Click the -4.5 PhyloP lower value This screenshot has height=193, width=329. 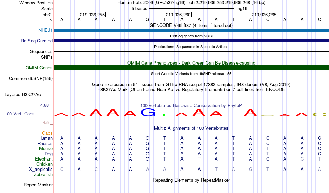pyautogui.click(x=45, y=123)
